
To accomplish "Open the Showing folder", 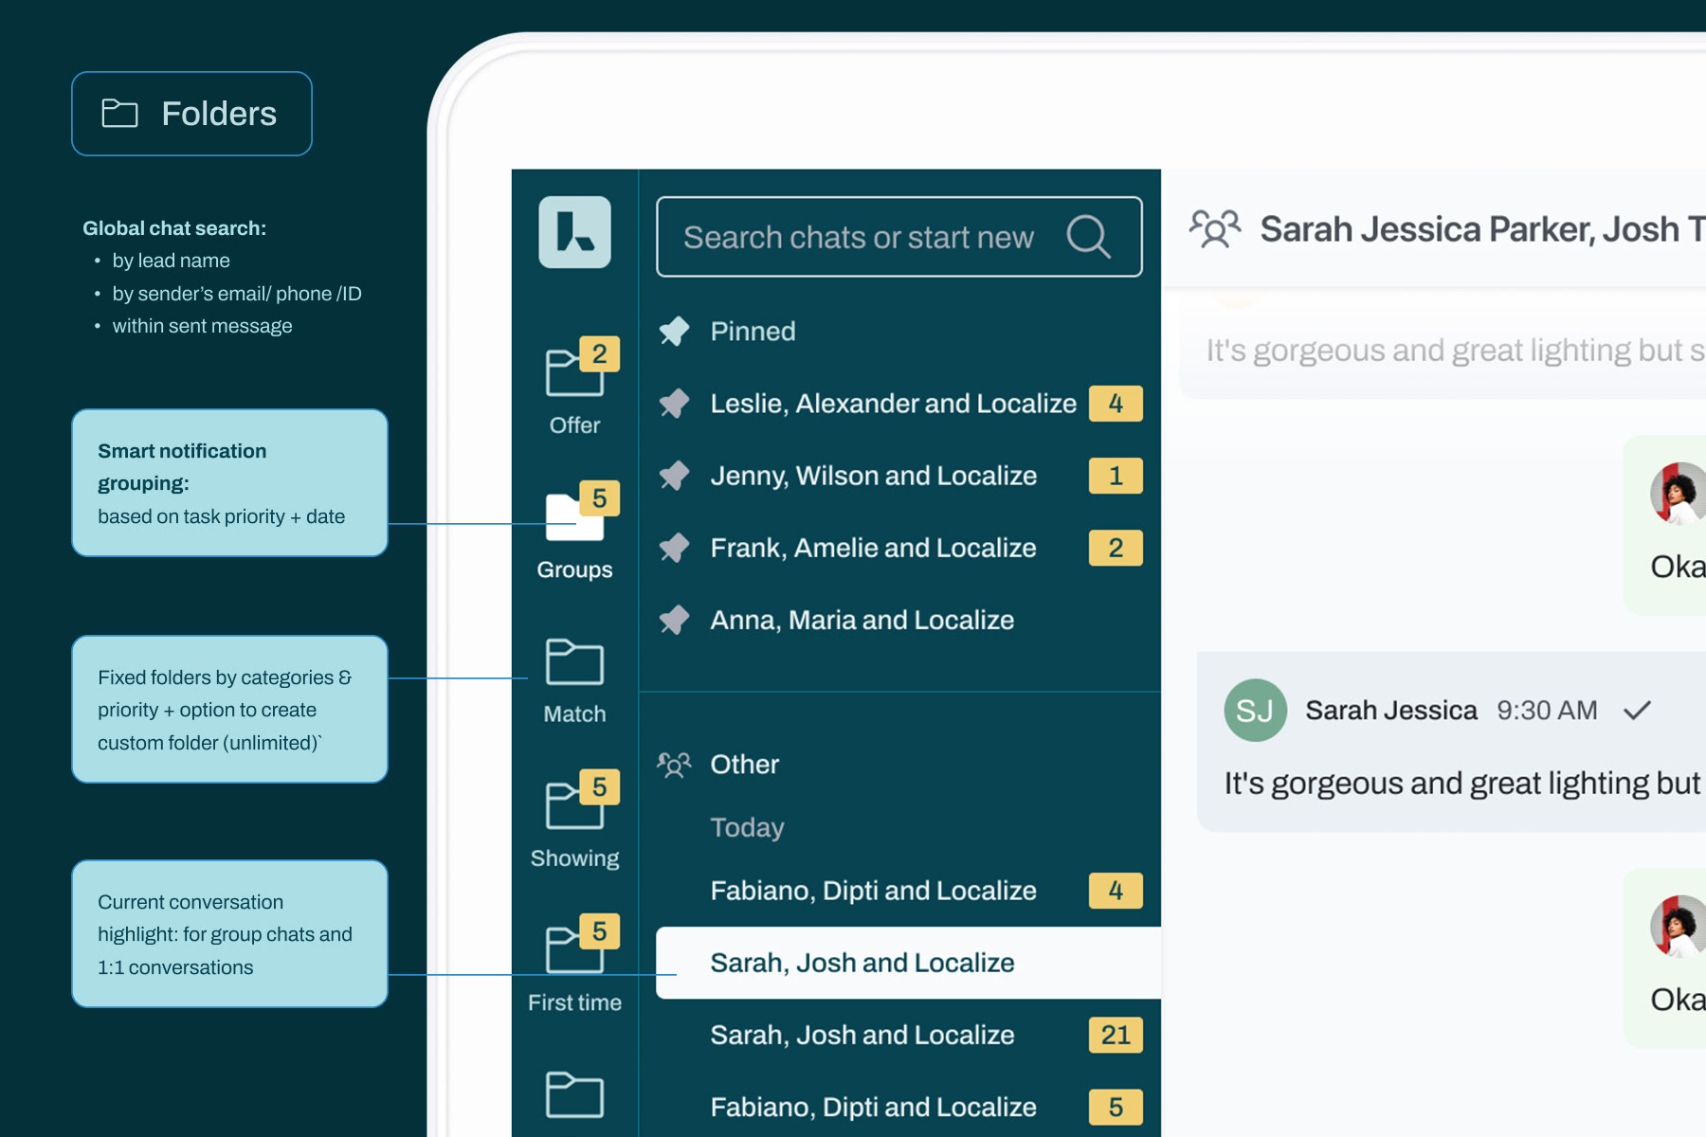I will [574, 821].
